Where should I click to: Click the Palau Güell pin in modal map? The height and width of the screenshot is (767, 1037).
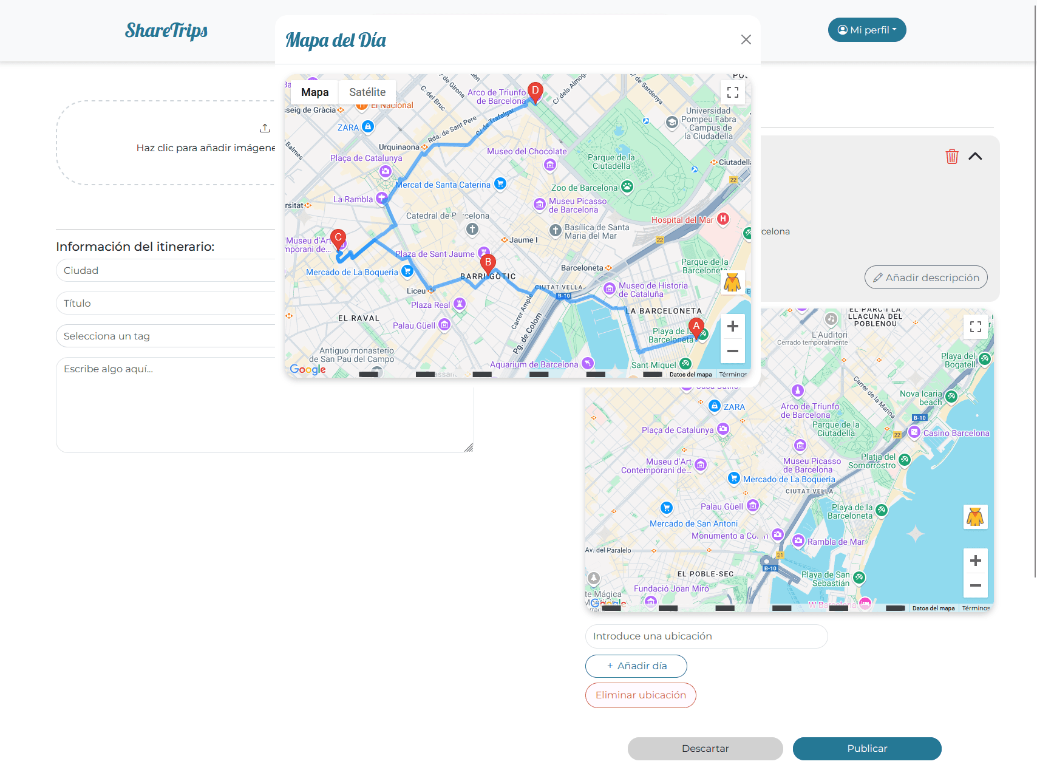(444, 325)
